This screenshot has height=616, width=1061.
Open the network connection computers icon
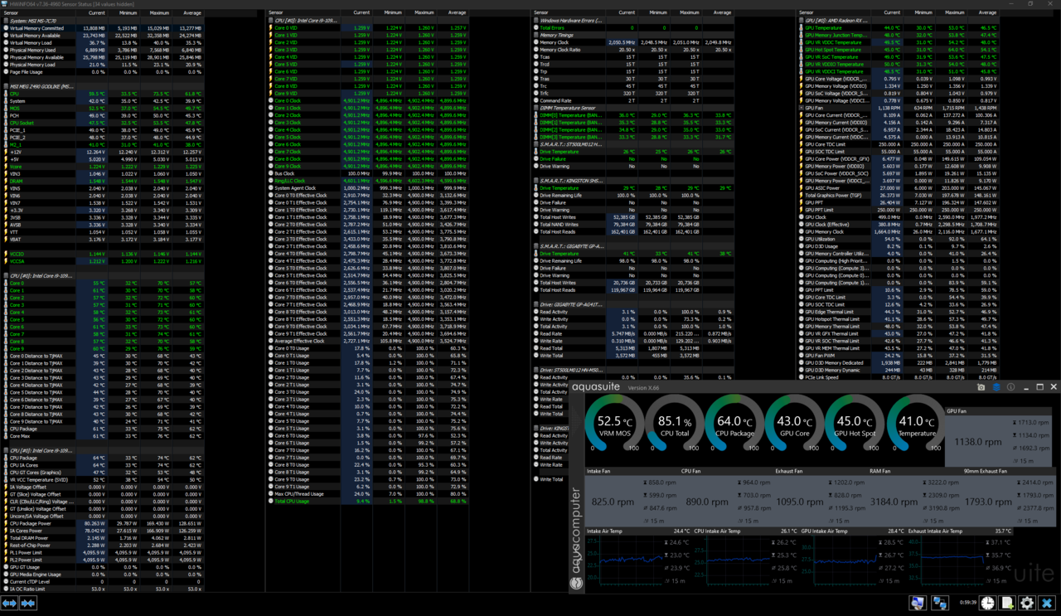(x=940, y=603)
